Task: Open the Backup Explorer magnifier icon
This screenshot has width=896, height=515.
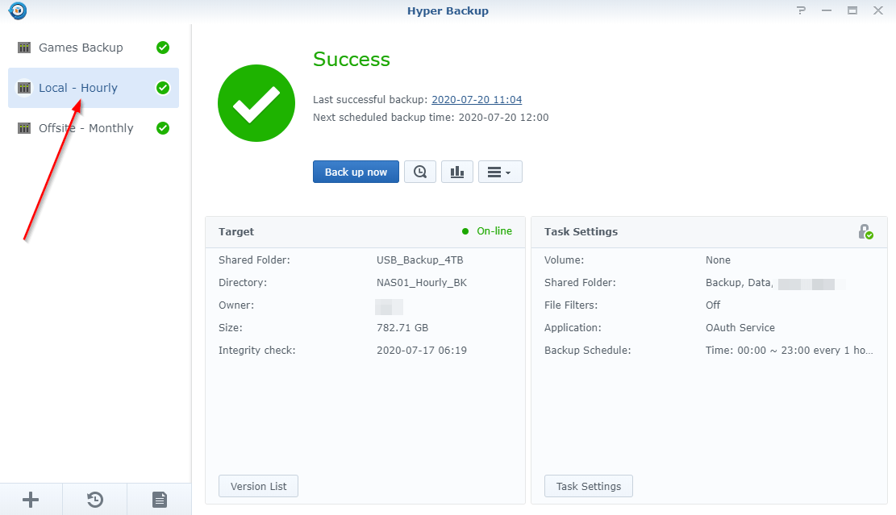Action: click(x=420, y=172)
